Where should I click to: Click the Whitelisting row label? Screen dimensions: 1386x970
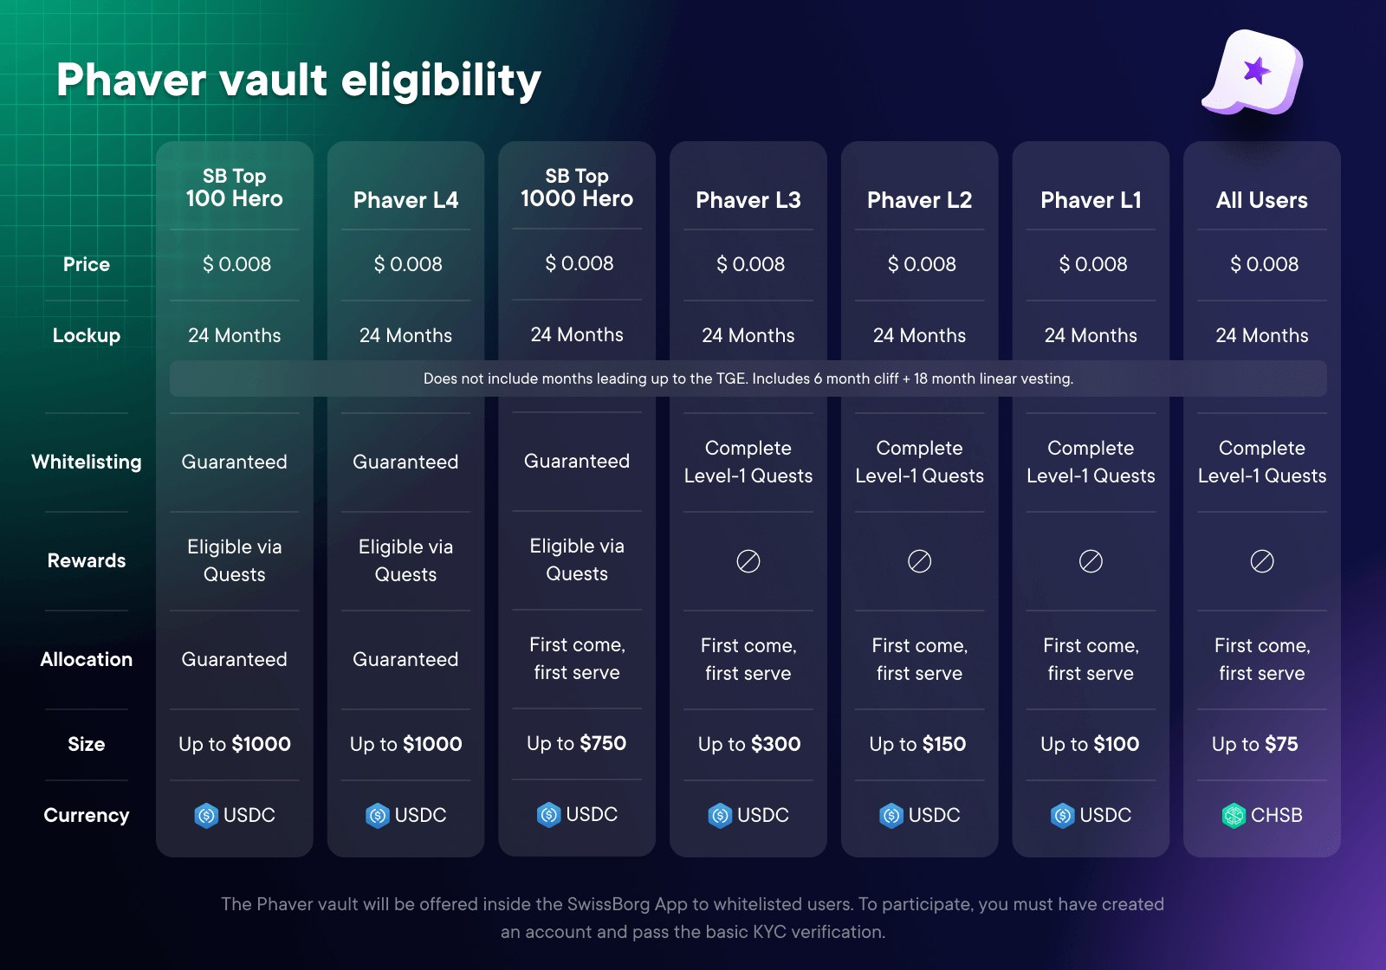click(87, 462)
